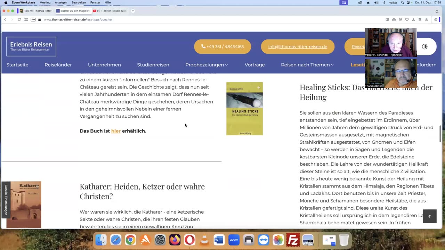Click Volker H. Schendel video tile
The image size is (445, 250).
pos(391,42)
